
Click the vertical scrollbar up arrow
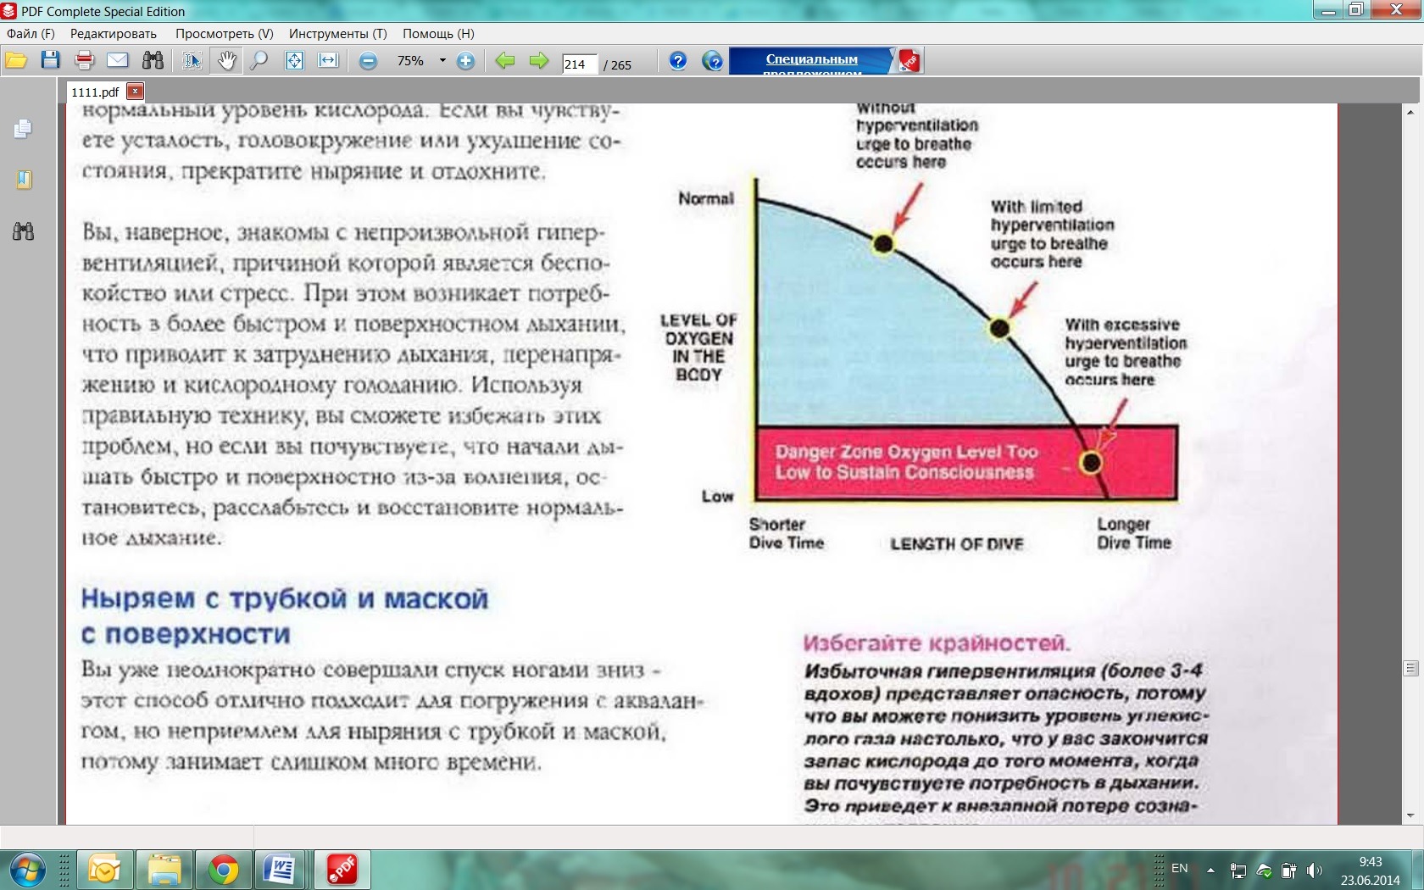pos(1410,112)
